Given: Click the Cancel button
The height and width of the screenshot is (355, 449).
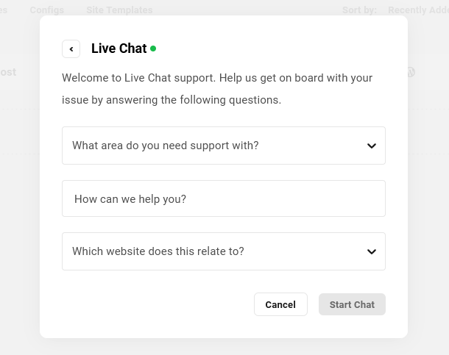Looking at the screenshot, I should 280,304.
